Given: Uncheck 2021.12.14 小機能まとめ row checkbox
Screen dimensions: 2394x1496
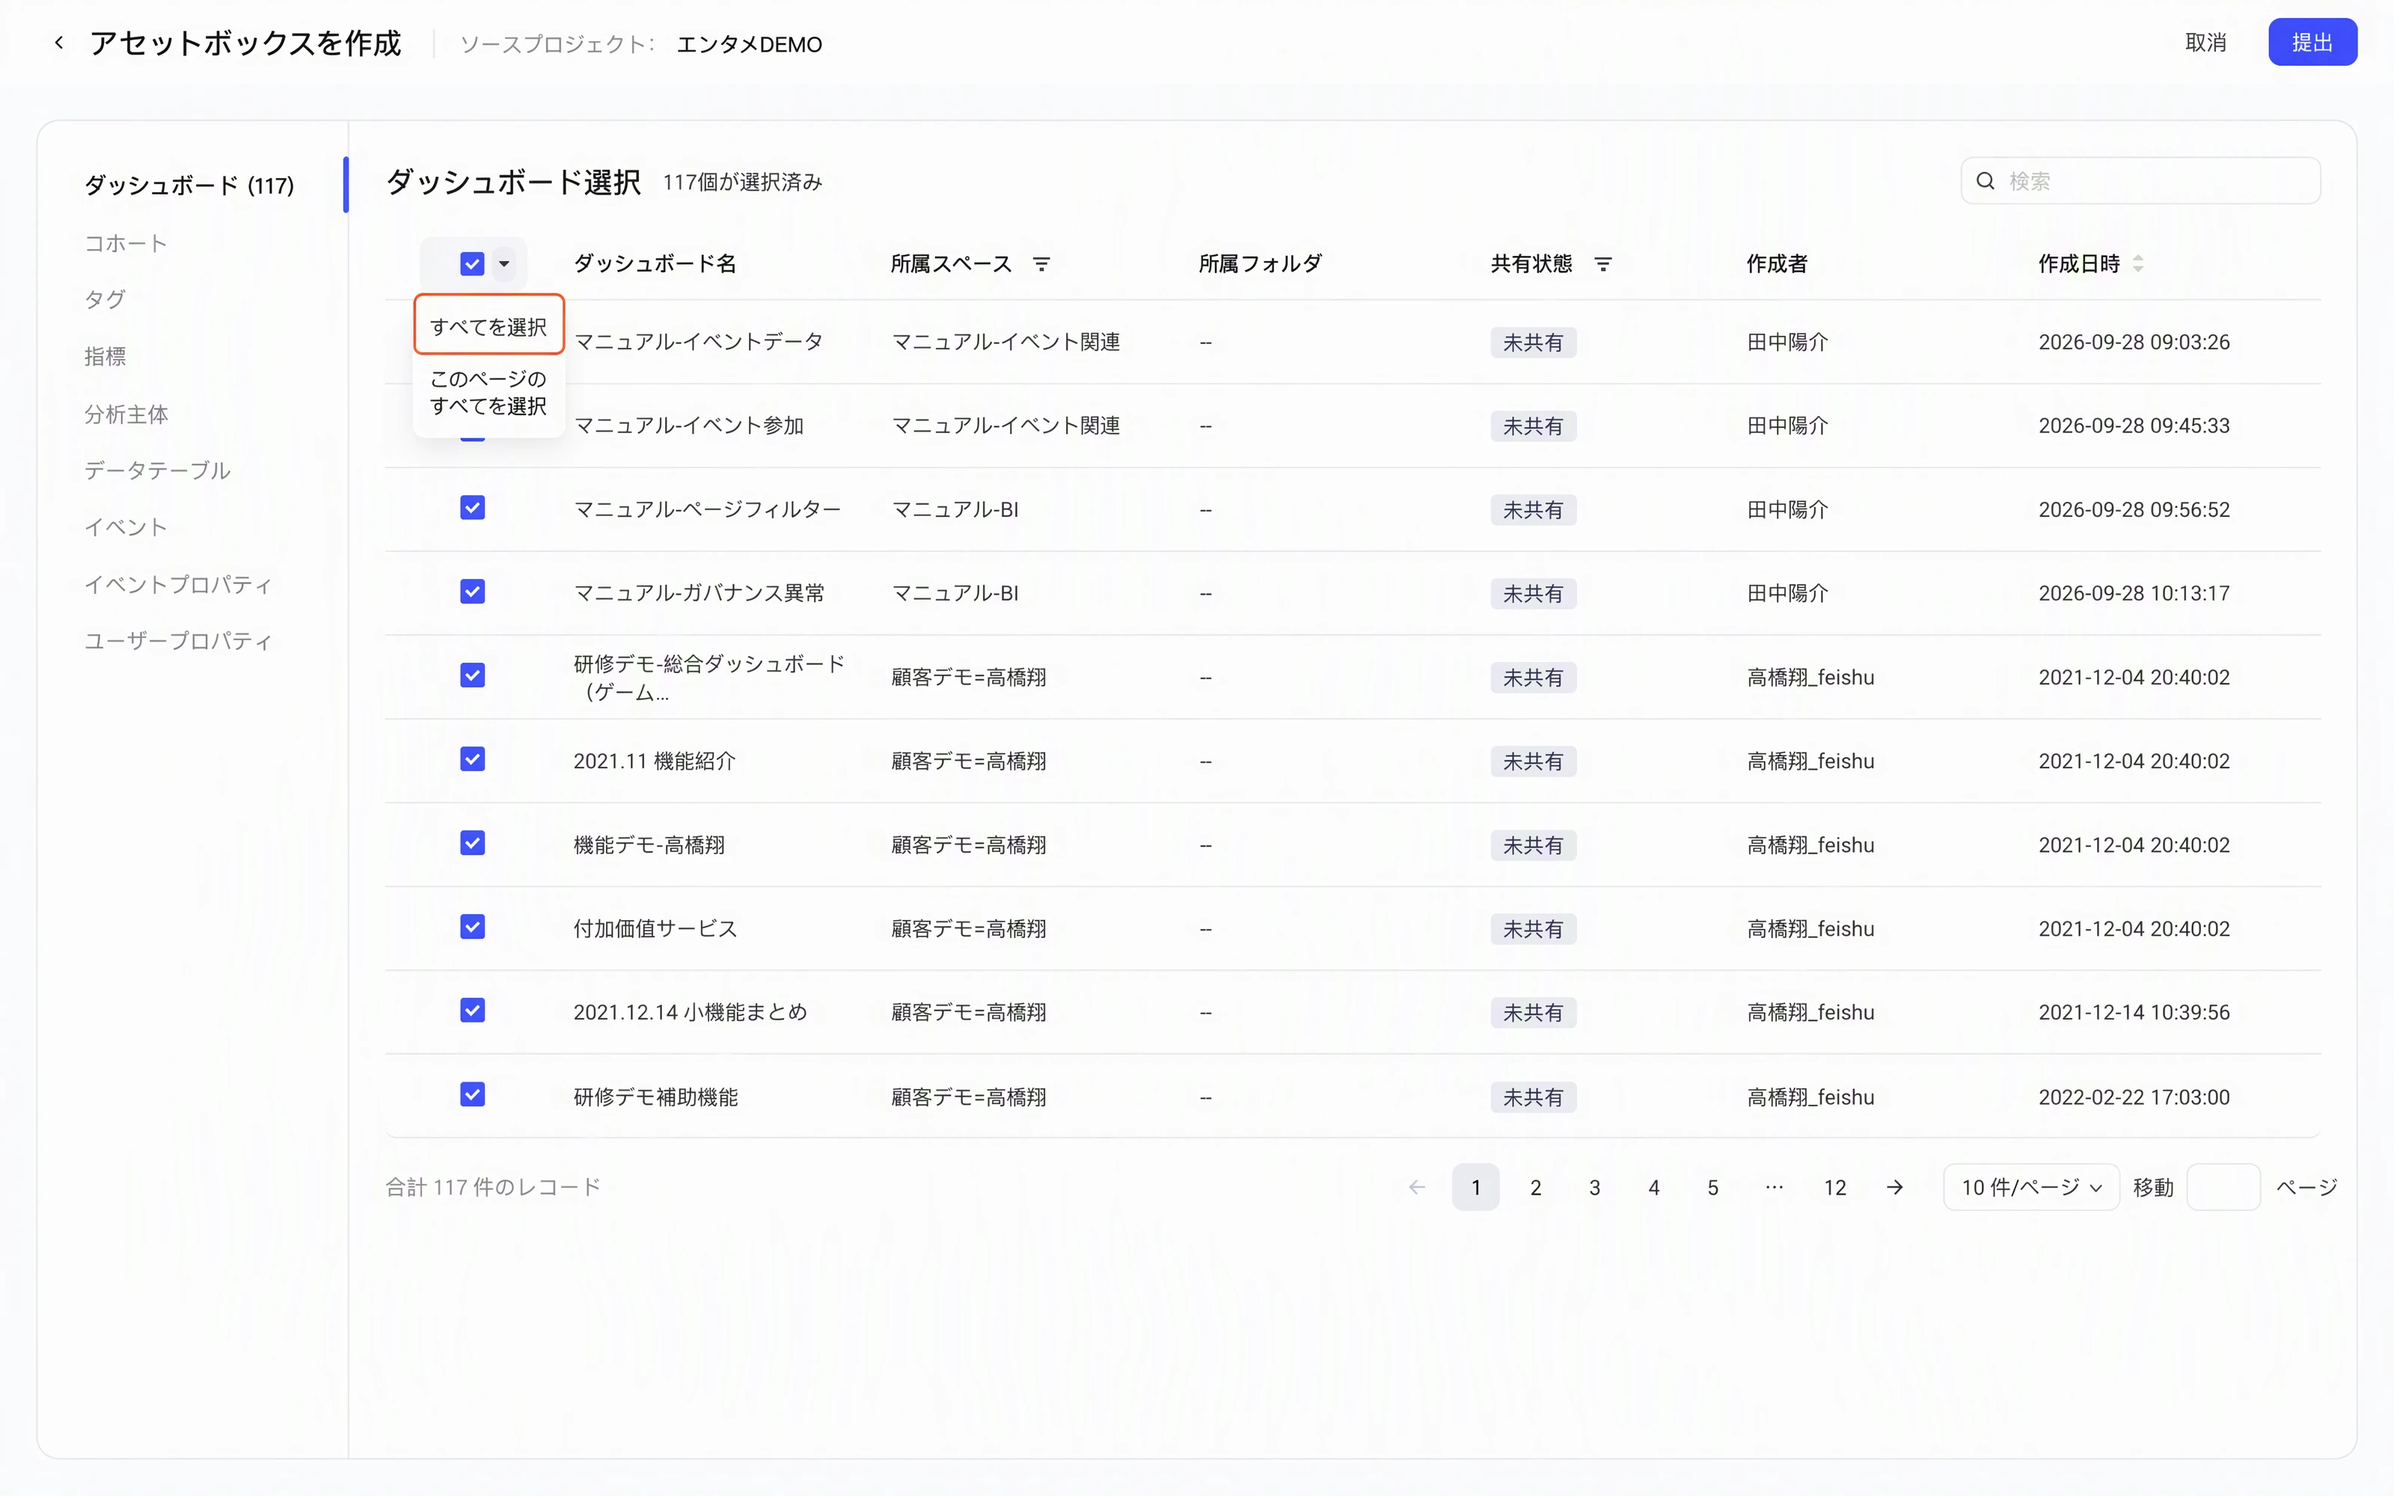Looking at the screenshot, I should [x=472, y=1011].
